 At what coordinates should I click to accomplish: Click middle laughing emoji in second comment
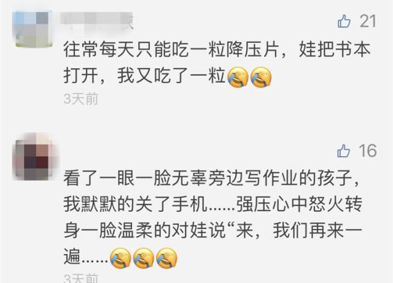[143, 258]
